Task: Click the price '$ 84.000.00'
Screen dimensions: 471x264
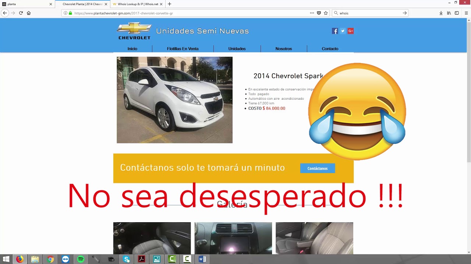Action: (274, 109)
